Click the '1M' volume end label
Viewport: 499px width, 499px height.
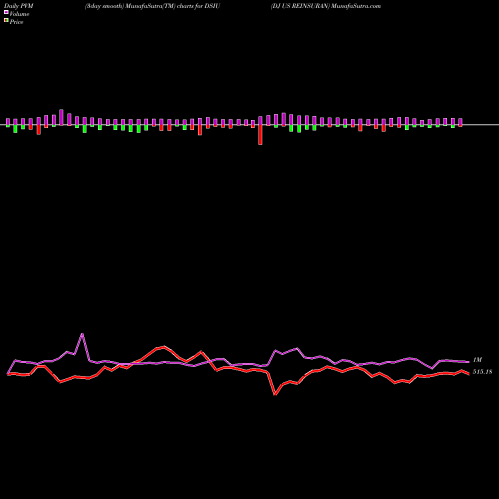click(477, 360)
